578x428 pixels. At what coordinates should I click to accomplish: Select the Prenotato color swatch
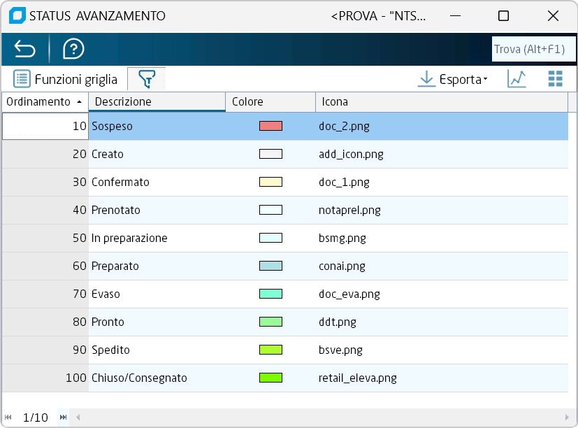pyautogui.click(x=270, y=211)
